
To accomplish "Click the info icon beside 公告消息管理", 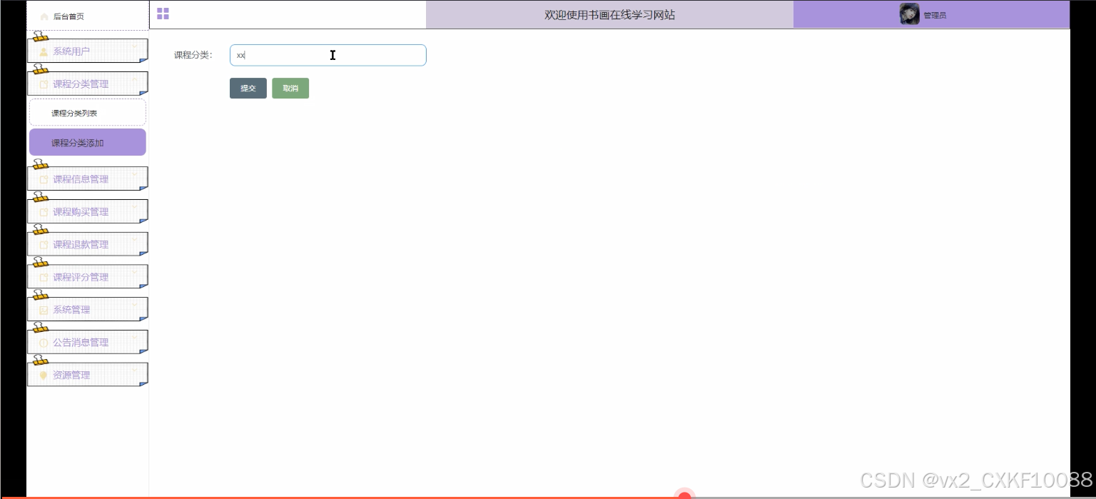I will (44, 343).
